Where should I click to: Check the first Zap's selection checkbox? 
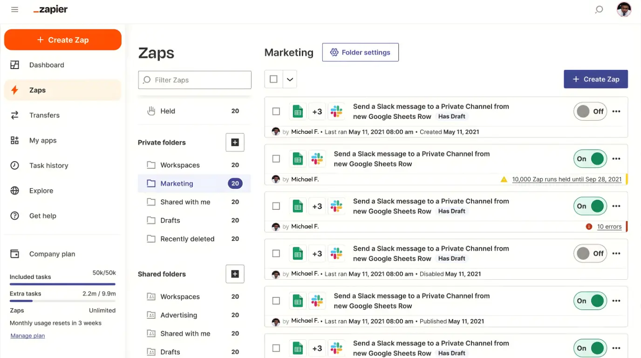pyautogui.click(x=276, y=111)
